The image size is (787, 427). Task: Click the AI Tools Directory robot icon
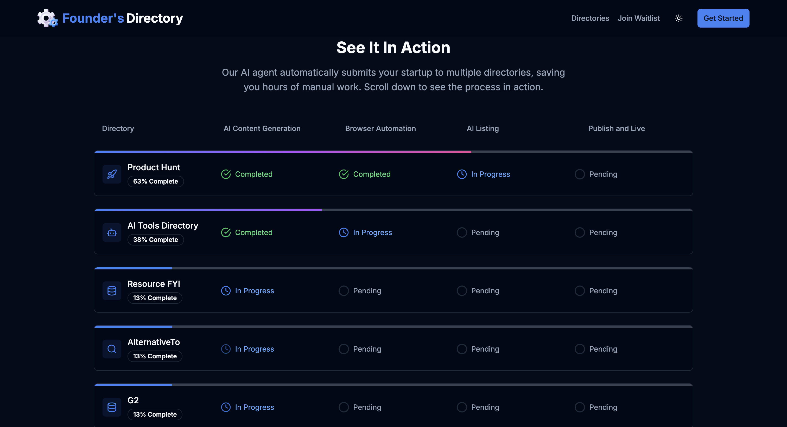pos(112,232)
